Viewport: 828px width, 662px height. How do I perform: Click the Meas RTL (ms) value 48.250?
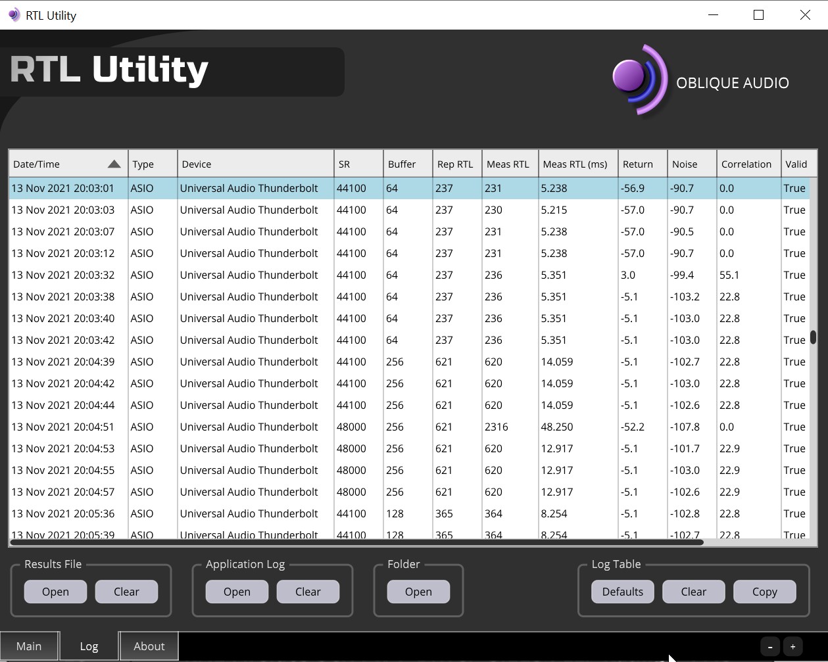(557, 427)
